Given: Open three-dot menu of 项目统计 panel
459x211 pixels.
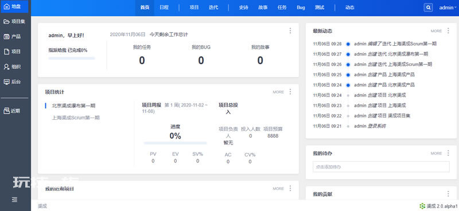Looking at the screenshot, I should (x=290, y=92).
